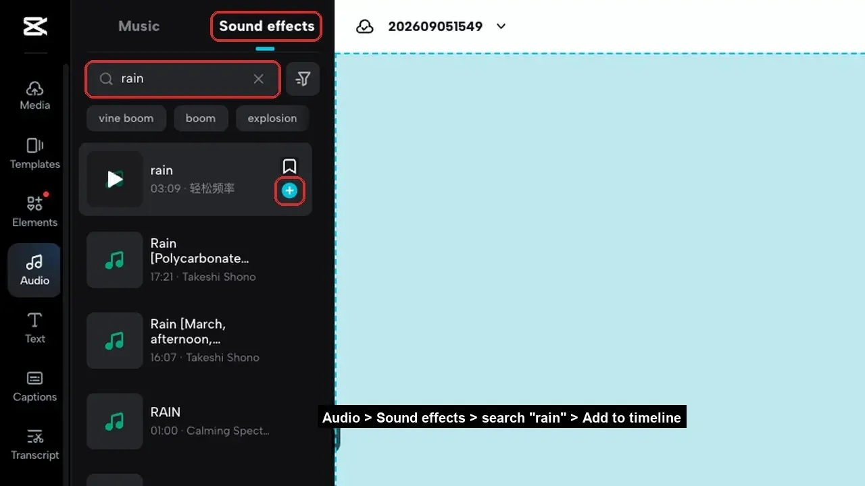This screenshot has width=865, height=486.
Task: Click '16:07 · Takeshi Shono' text
Action: click(205, 358)
